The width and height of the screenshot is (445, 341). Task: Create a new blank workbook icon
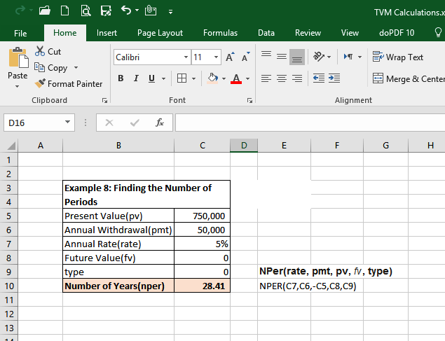65,11
